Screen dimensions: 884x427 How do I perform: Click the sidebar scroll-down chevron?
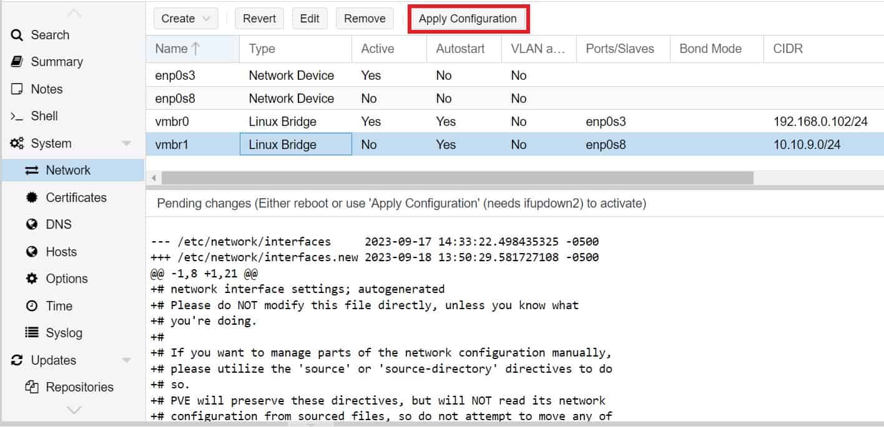pos(74,410)
